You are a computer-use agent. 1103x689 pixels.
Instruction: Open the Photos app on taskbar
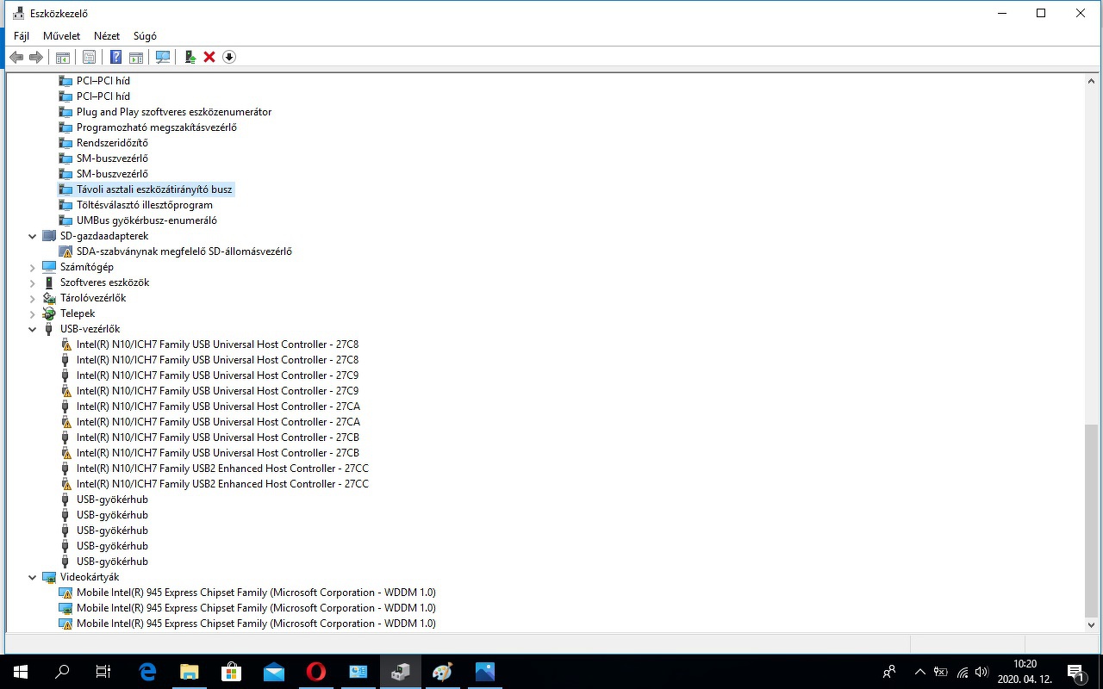[x=484, y=672]
